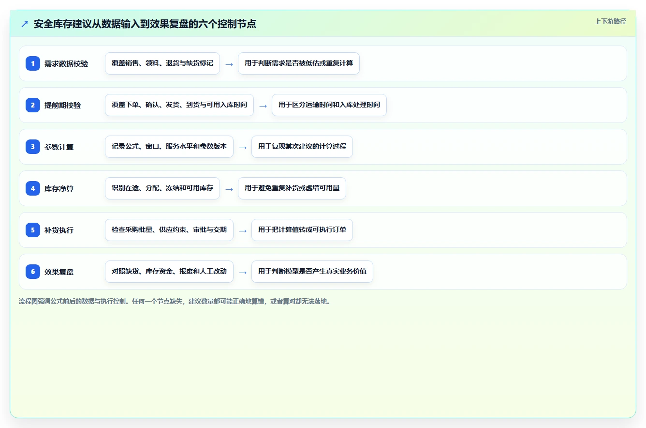Image resolution: width=646 pixels, height=428 pixels.
Task: Click the 覆盖销售、领料、退货与缺货标记 box
Action: (162, 63)
